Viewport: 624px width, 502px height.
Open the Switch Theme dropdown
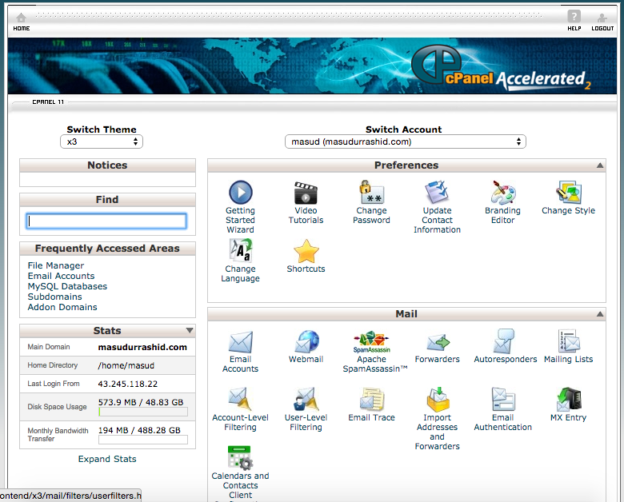102,141
